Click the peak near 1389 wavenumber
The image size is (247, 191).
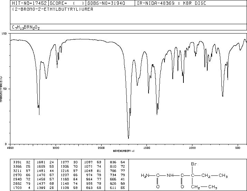tap(157, 114)
